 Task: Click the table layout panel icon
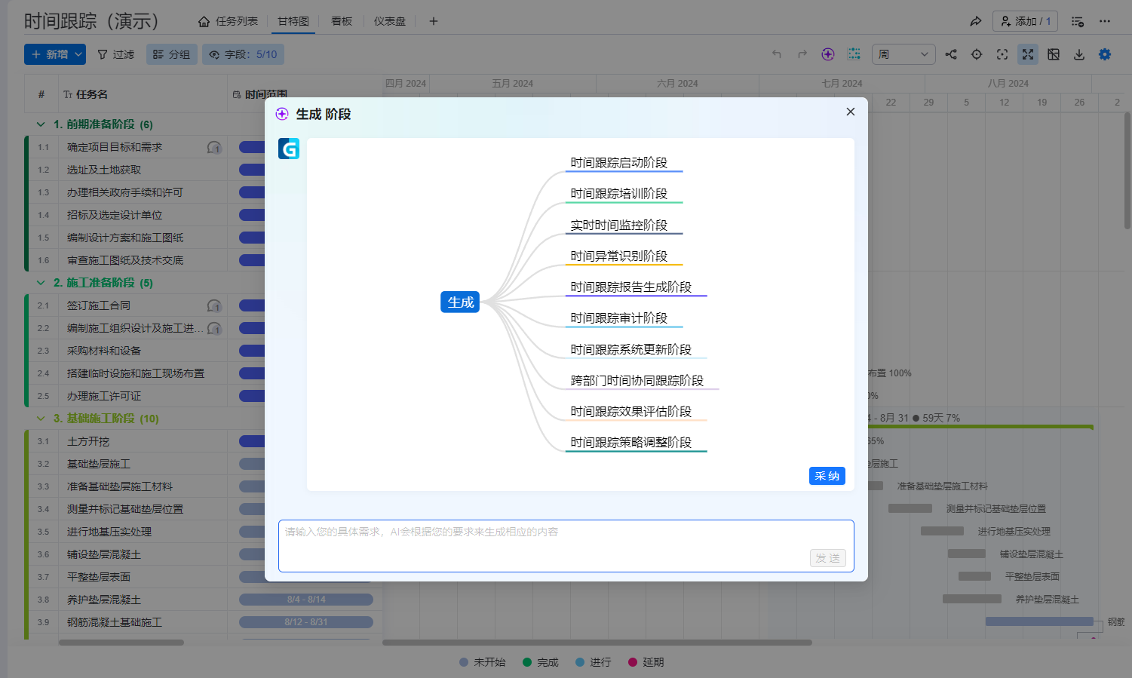pyautogui.click(x=1054, y=54)
